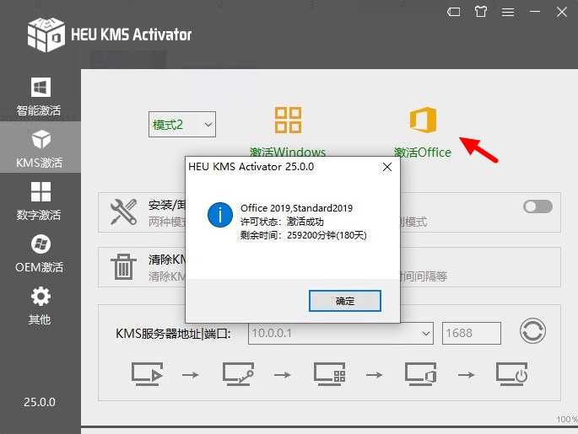Select the KMS激活 sidebar tab
578x434 pixels.
(40, 147)
